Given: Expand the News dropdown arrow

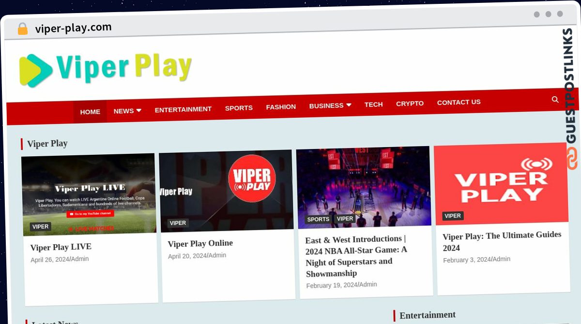Looking at the screenshot, I should [138, 111].
